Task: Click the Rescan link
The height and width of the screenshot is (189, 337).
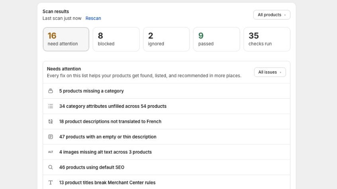Action: pos(93,18)
